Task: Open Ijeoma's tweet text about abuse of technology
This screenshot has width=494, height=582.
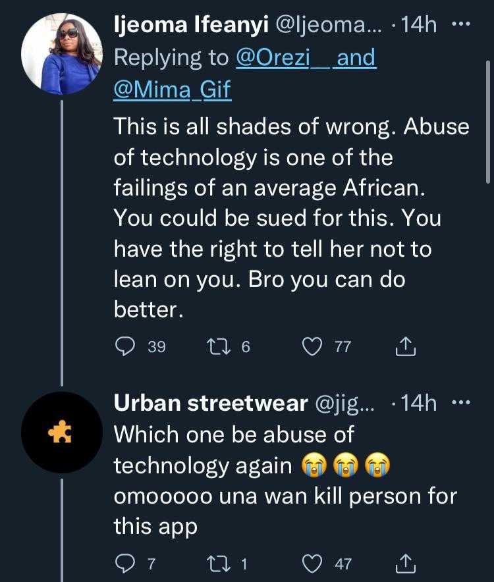Action: pyautogui.click(x=290, y=217)
